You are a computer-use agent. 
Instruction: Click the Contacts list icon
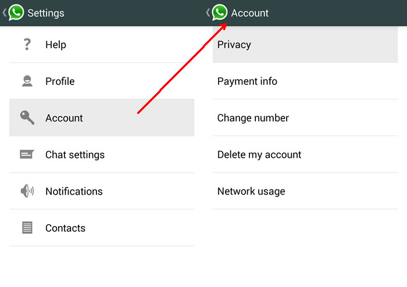coord(27,228)
